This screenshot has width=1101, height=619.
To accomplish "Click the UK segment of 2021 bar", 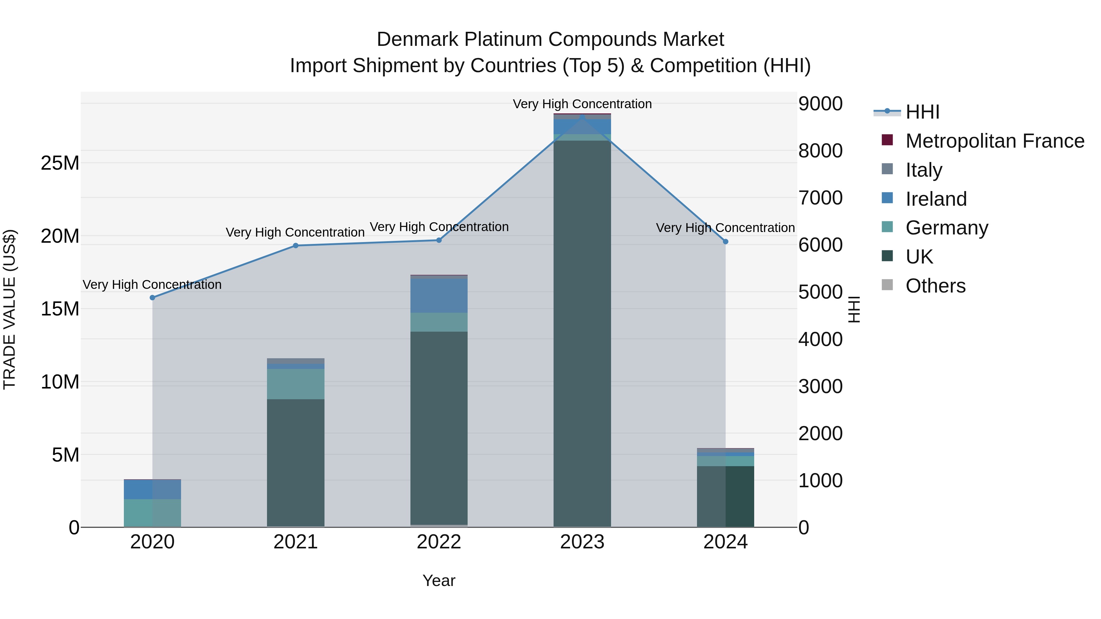I will click(x=296, y=463).
